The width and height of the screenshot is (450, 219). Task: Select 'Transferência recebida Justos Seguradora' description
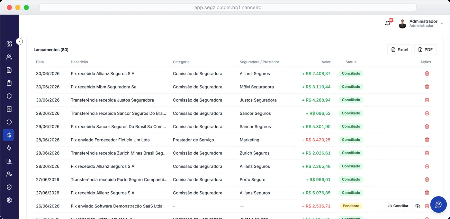point(112,100)
